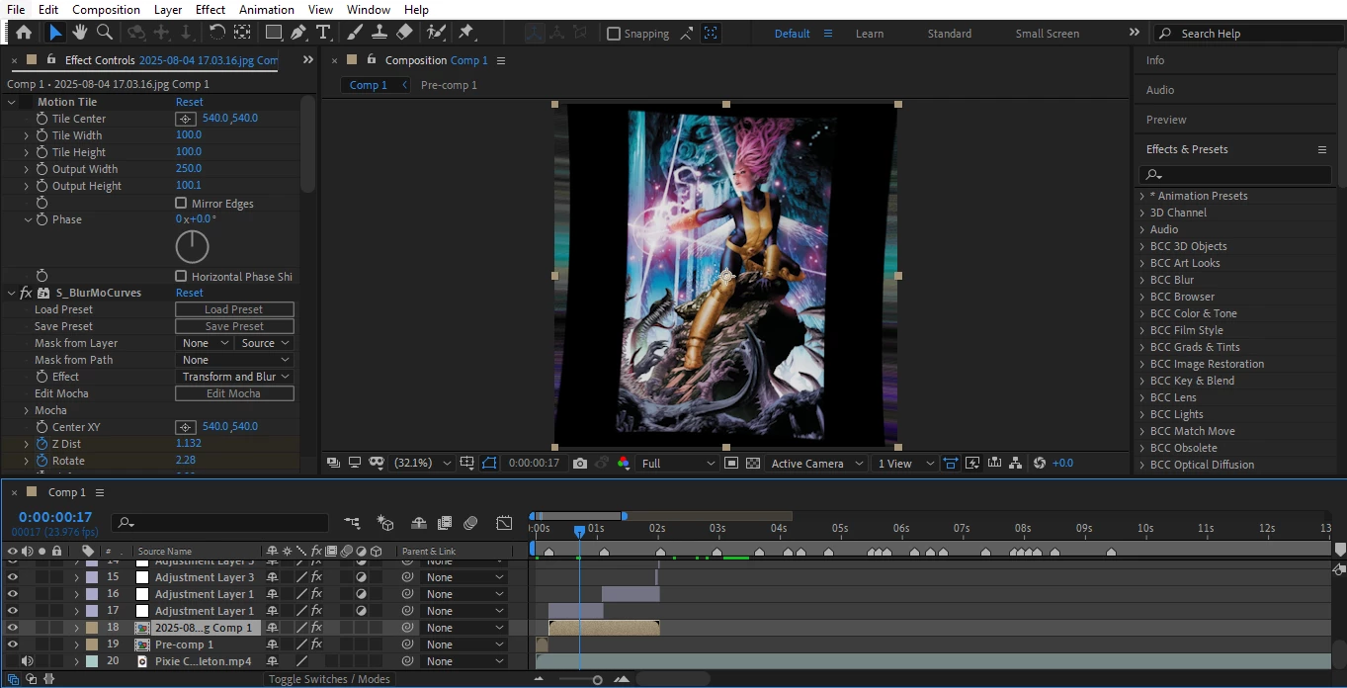The width and height of the screenshot is (1347, 688).
Task: Toggle region of interest button
Action: click(x=730, y=463)
